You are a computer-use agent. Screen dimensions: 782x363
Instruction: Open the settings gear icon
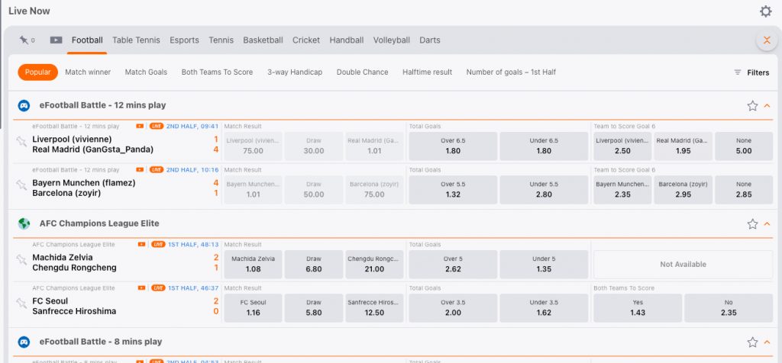click(x=765, y=11)
